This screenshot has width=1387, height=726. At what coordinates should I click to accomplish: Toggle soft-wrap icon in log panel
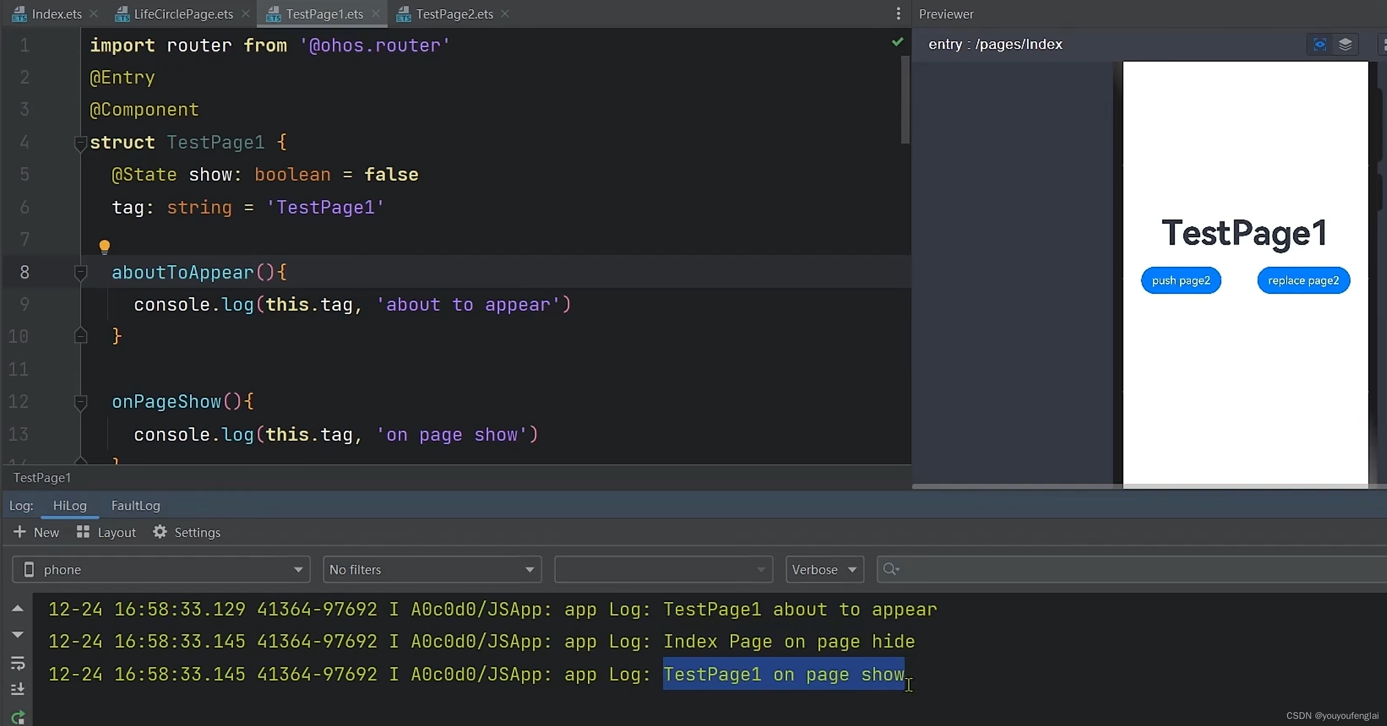pyautogui.click(x=17, y=663)
